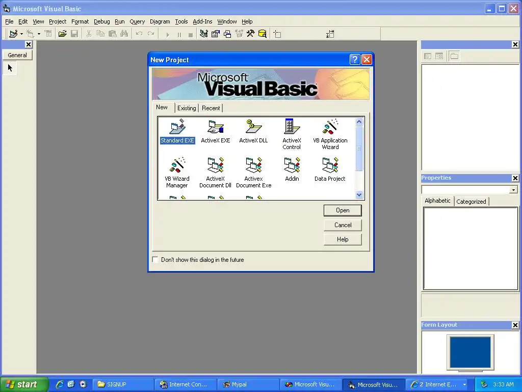Click the Save Project disk icon
The image size is (522, 392).
74,34
